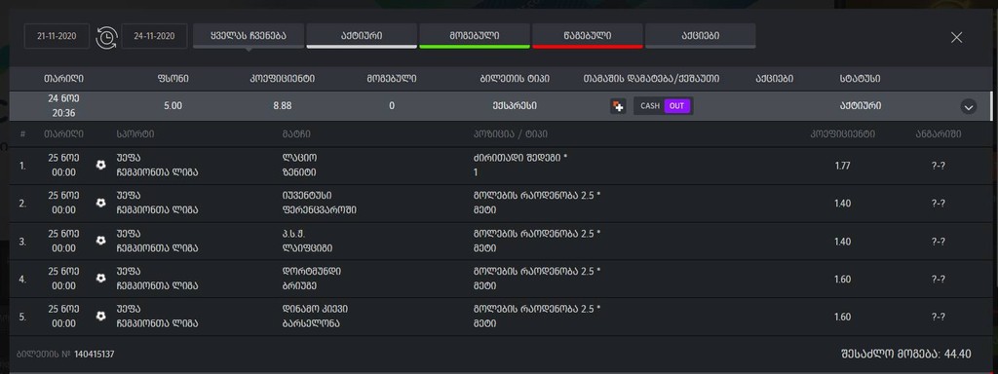This screenshot has height=374, width=998.
Task: Switch to the აქტიური tab
Action: tap(362, 36)
